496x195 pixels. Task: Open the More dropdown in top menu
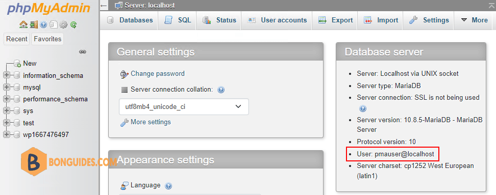pos(475,20)
